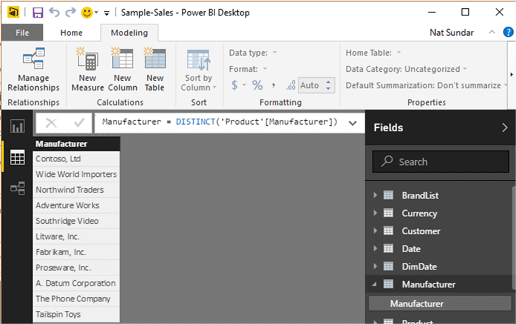Add a New Column

[x=122, y=69]
